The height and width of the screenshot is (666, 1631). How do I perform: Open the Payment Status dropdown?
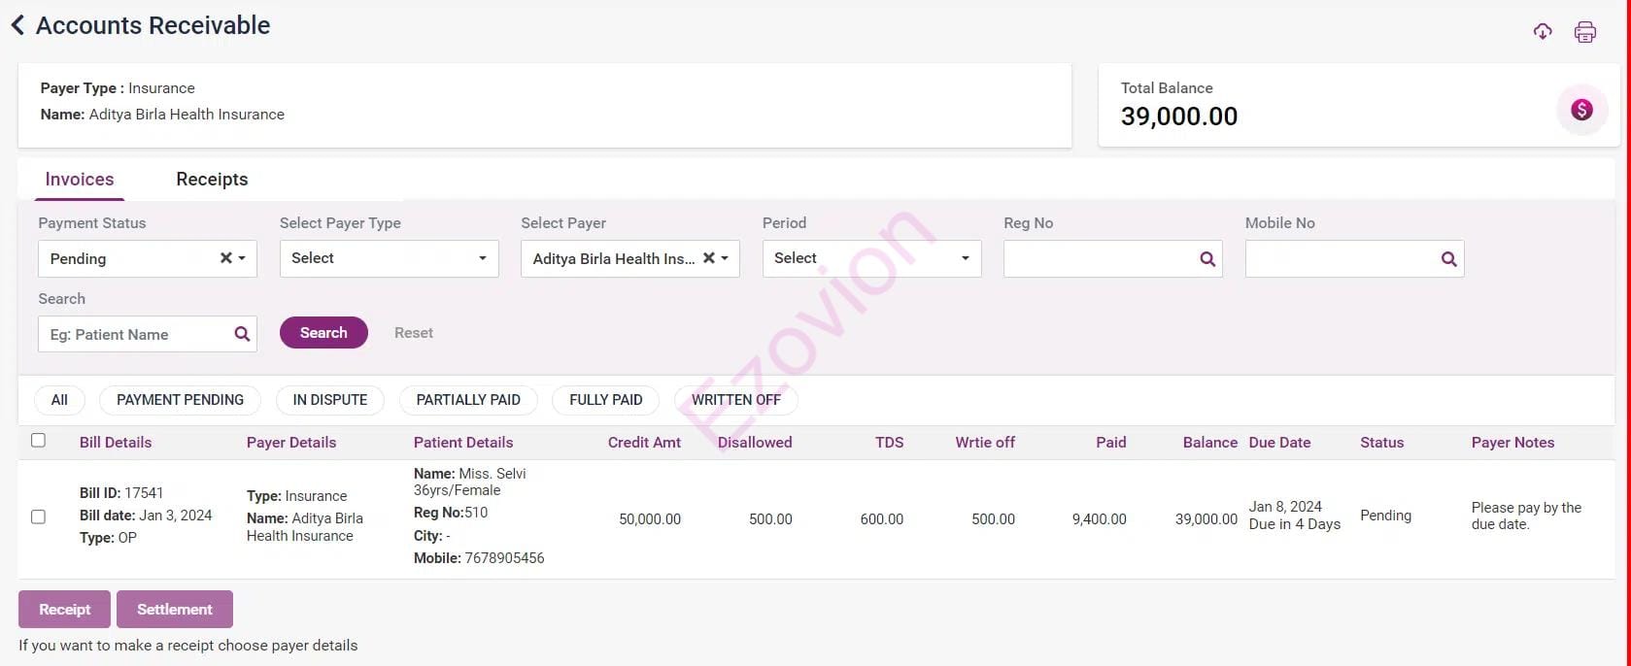tap(136, 259)
